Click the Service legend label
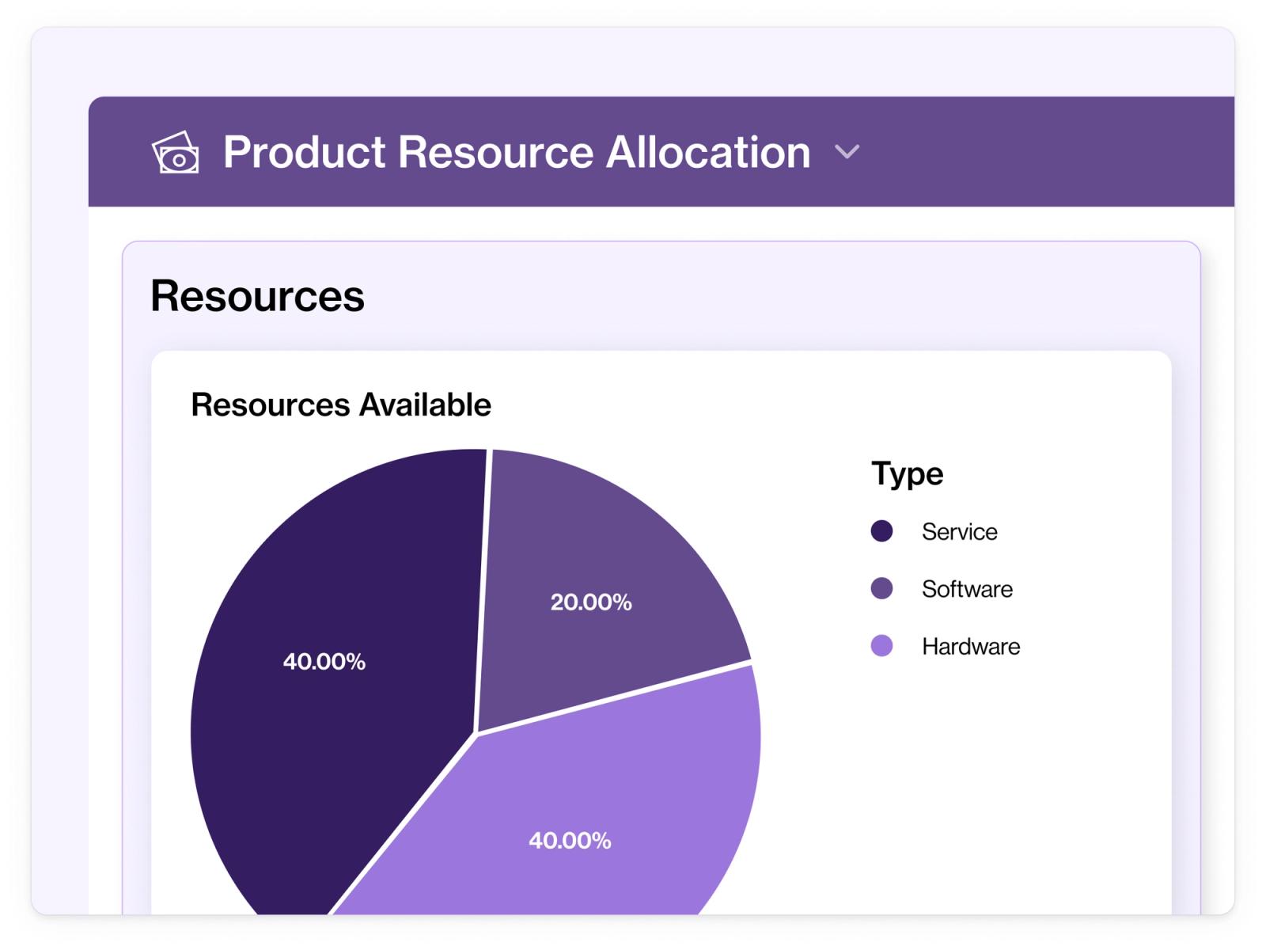 coord(959,532)
